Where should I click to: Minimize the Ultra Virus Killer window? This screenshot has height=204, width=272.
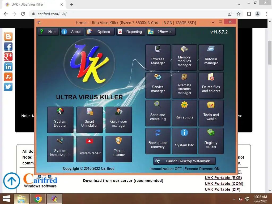(213, 22)
